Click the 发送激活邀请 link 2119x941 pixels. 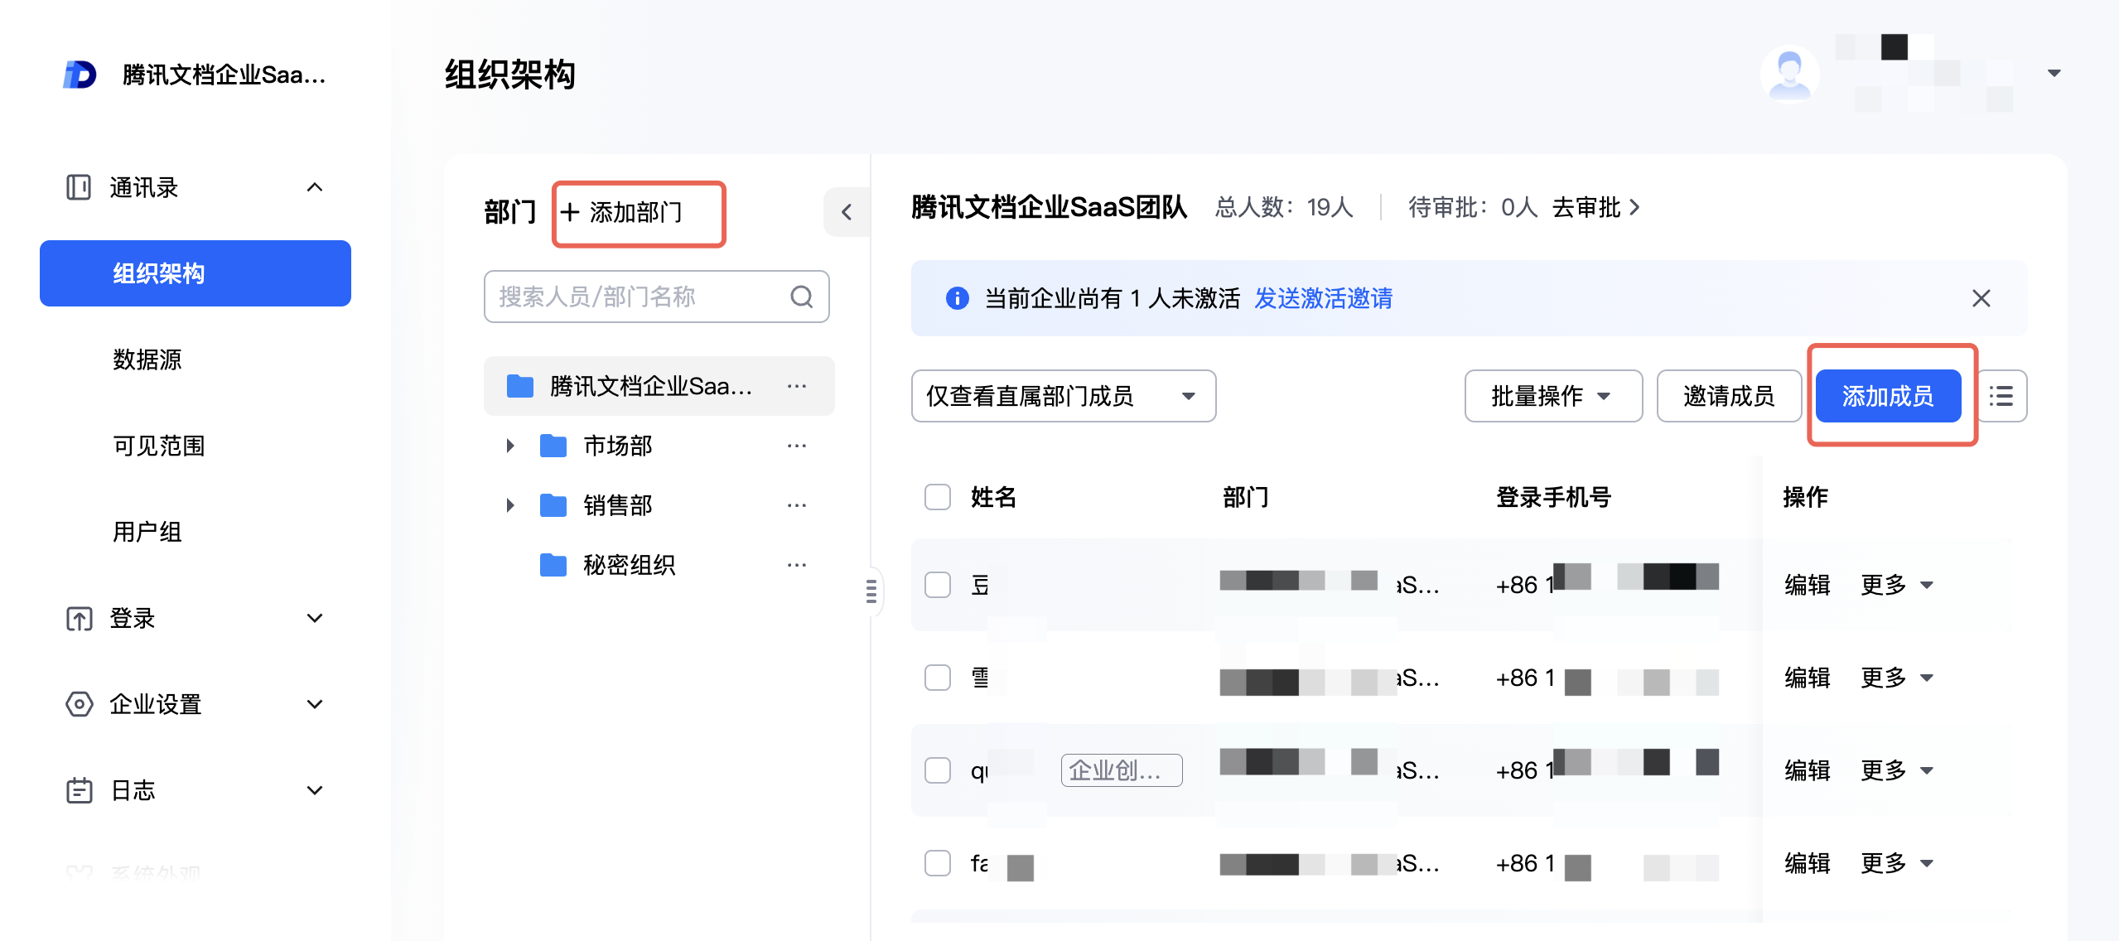click(x=1323, y=298)
